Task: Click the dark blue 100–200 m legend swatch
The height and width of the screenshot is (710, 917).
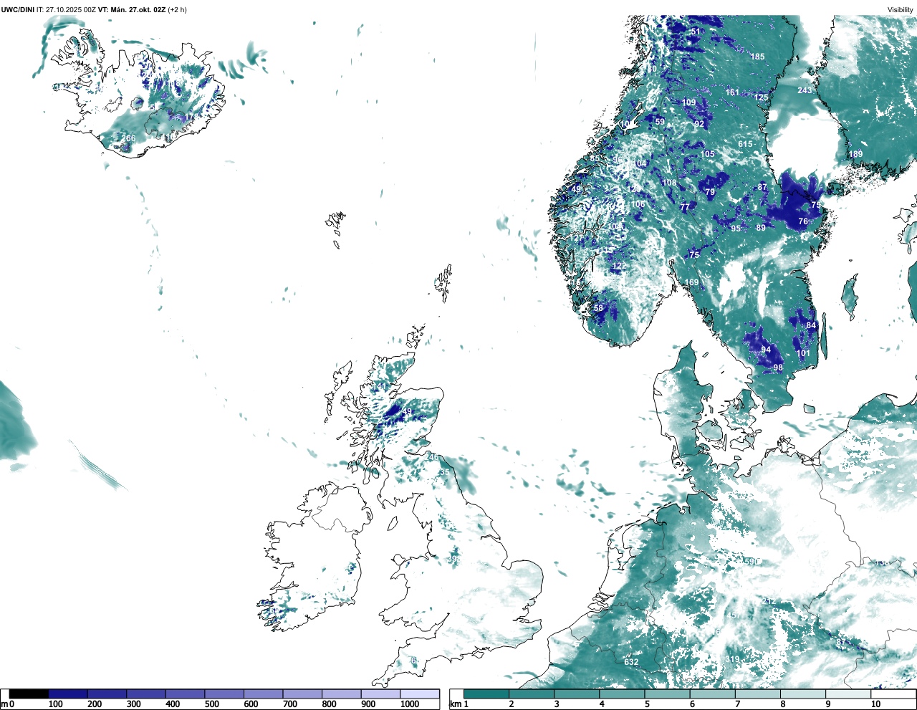Action: tap(68, 694)
